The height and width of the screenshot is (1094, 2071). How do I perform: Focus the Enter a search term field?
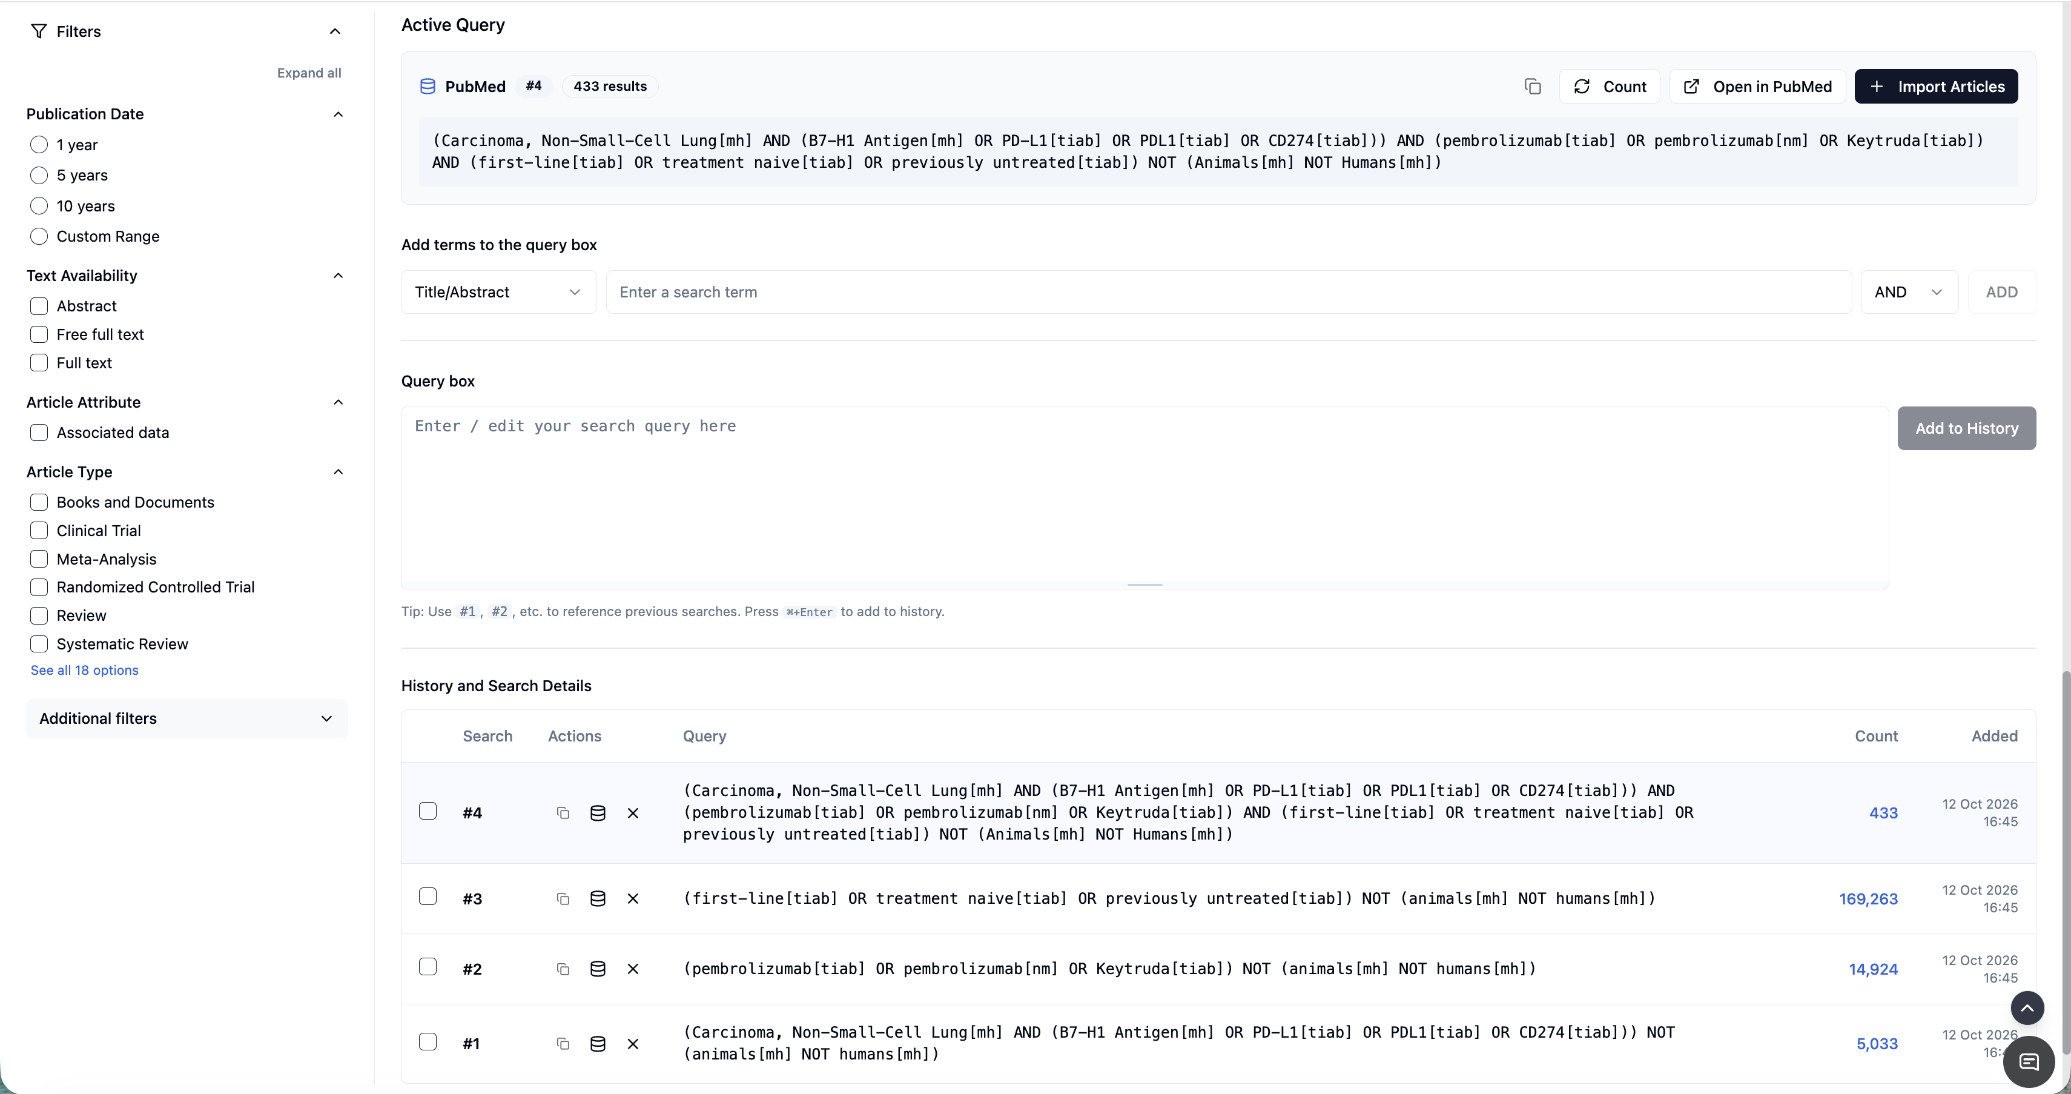pos(1229,292)
